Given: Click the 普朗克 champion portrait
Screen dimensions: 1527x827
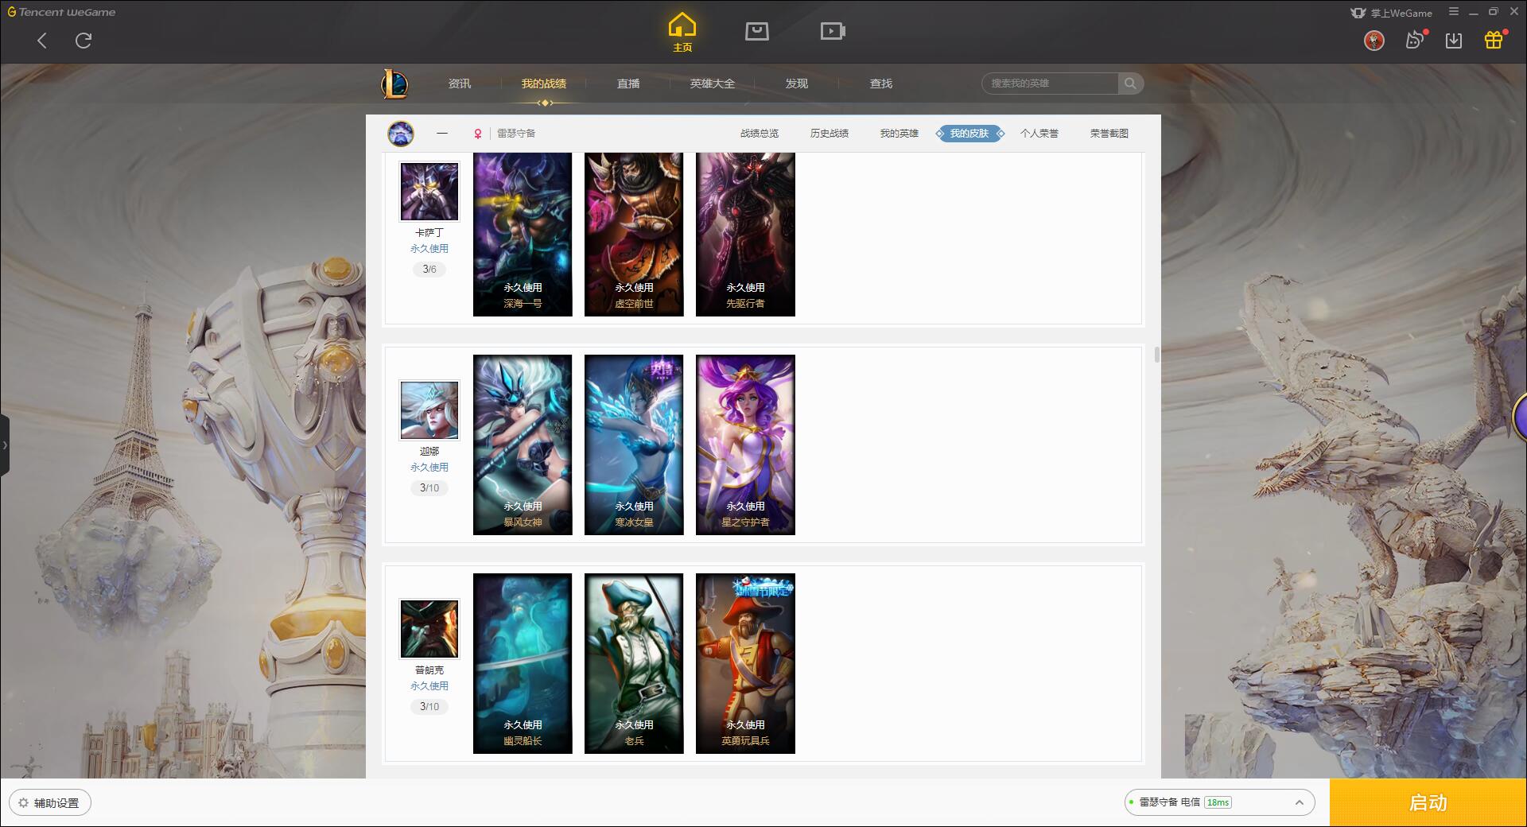Looking at the screenshot, I should 429,629.
